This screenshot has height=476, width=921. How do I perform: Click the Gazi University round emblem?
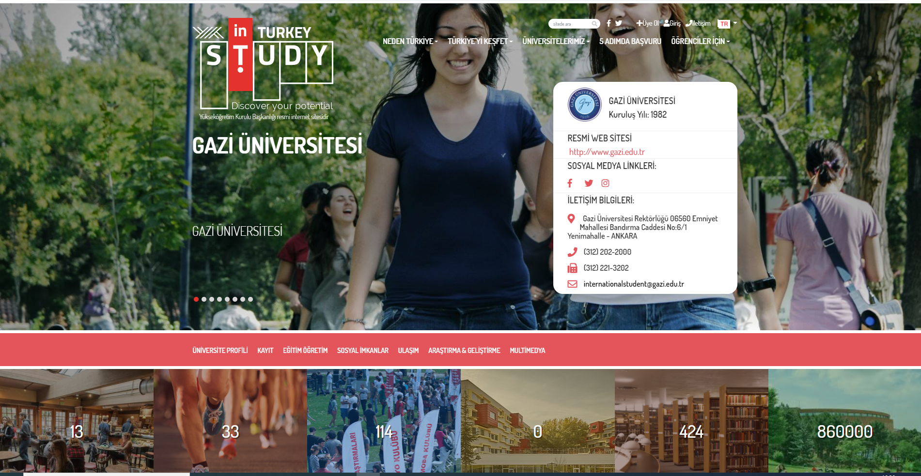coord(584,105)
